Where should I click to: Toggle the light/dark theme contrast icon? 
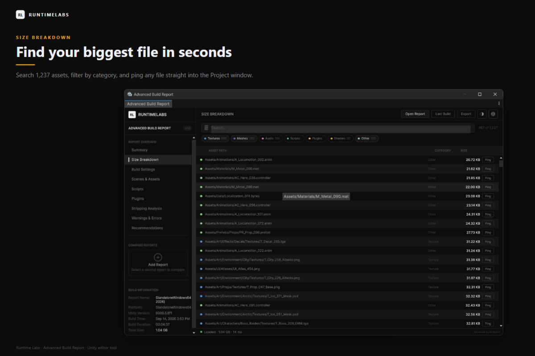(482, 114)
